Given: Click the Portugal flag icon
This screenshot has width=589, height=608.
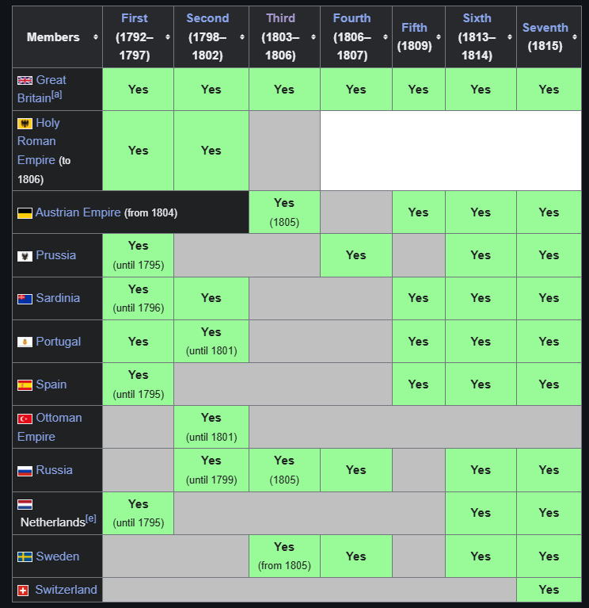Looking at the screenshot, I should [25, 342].
